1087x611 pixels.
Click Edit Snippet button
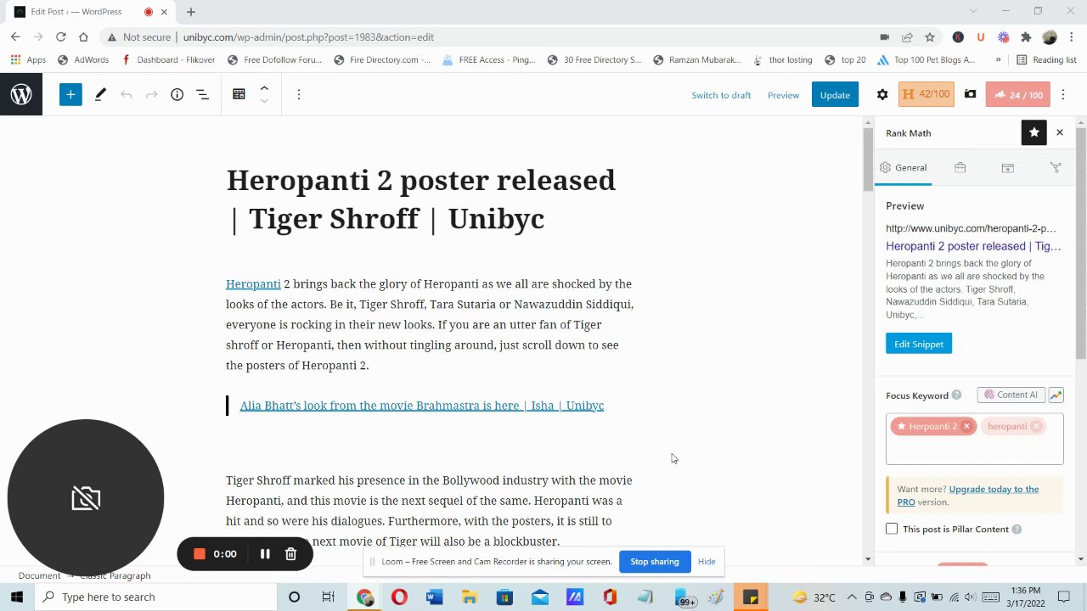(919, 344)
